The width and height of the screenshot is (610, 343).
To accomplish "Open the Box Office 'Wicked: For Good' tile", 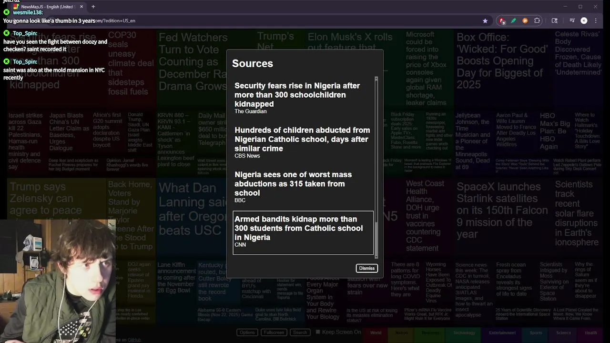I will click(x=504, y=70).
